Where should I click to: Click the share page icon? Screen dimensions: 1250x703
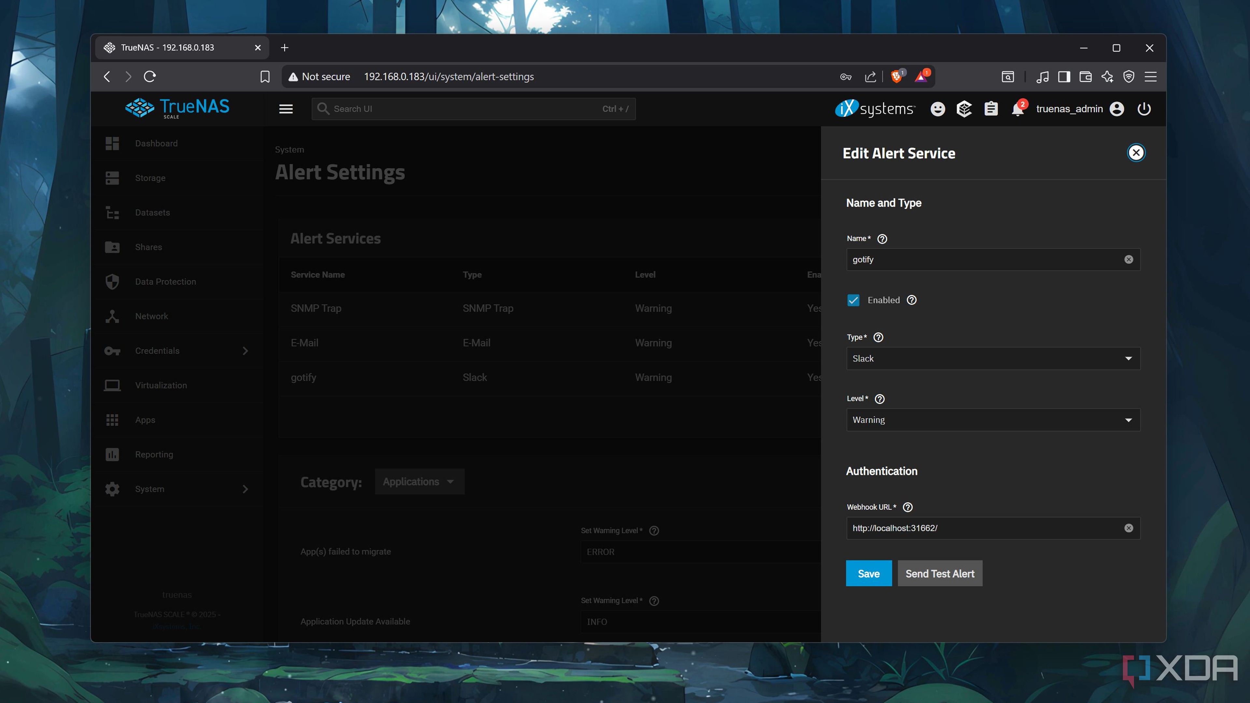coord(870,76)
